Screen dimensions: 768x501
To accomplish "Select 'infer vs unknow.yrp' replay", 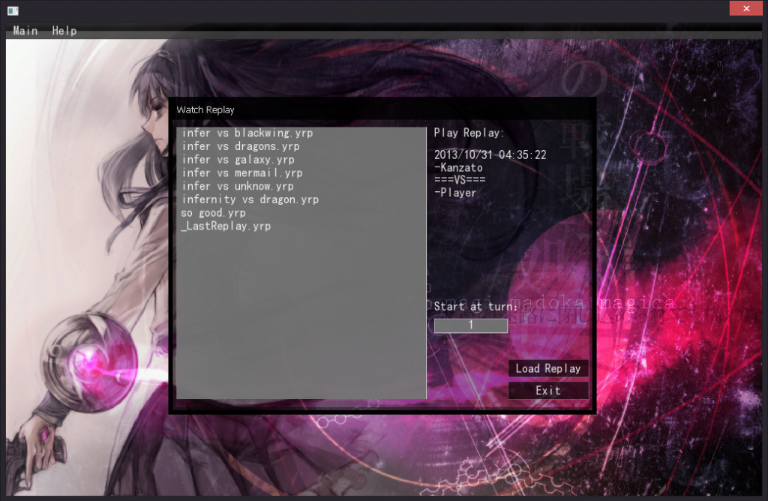I will click(238, 186).
